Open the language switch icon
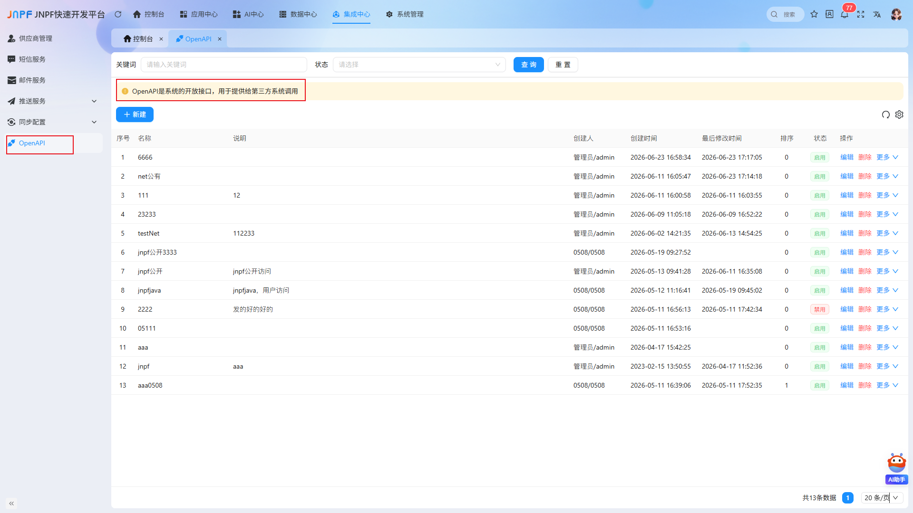This screenshot has height=513, width=913. coord(877,14)
